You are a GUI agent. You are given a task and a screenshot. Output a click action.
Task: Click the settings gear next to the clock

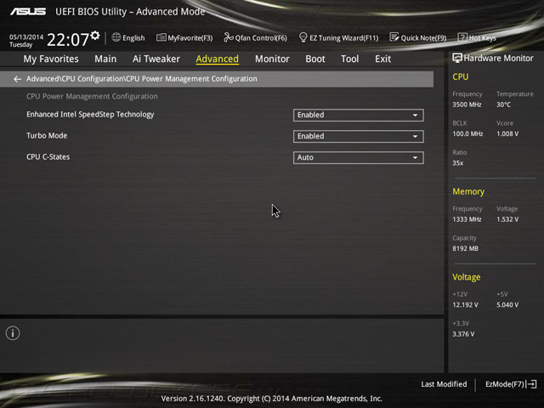coord(95,36)
